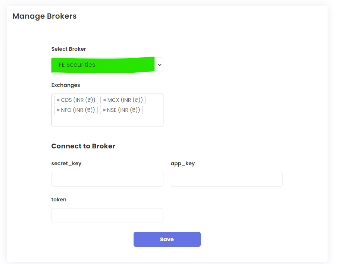
Task: Focus the token input field
Action: point(107,216)
